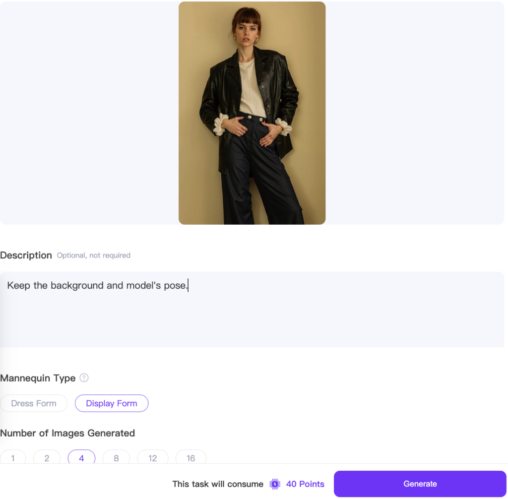Image resolution: width=508 pixels, height=499 pixels.
Task: Click the "This task will consume" text
Action: (218, 484)
